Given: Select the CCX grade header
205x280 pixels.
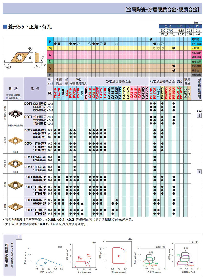Looking at the screenshot, I should pos(67,93).
